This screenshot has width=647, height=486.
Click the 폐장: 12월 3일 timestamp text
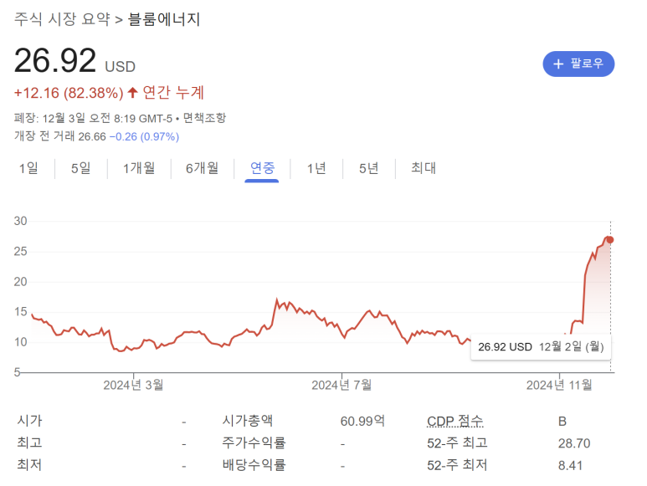pos(93,118)
